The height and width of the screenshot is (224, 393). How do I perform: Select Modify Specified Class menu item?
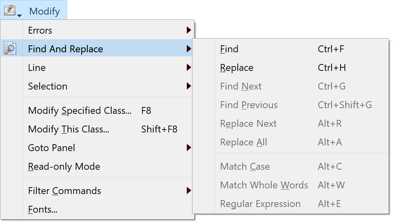tap(108, 111)
